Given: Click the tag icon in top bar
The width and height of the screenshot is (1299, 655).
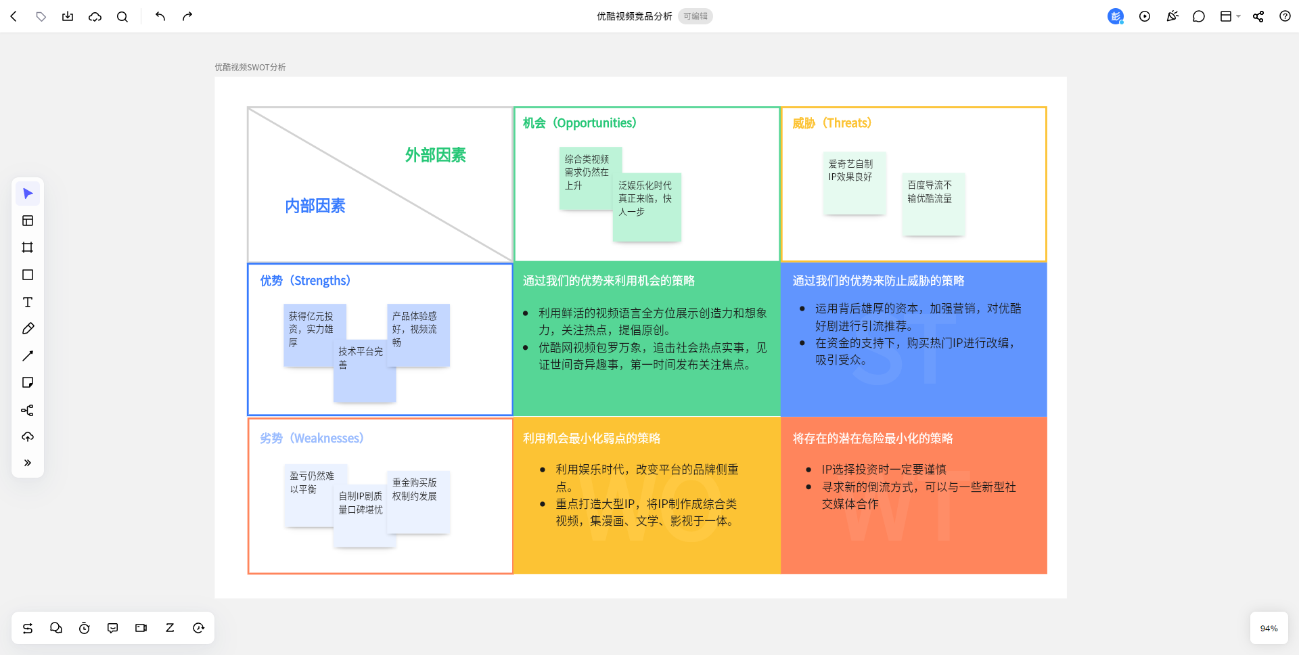Looking at the screenshot, I should tap(41, 16).
